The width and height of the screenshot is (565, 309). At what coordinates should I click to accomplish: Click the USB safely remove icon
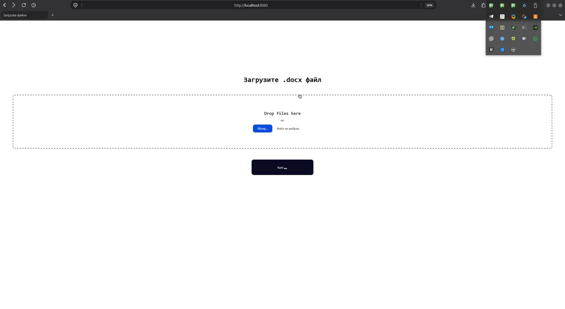(x=536, y=6)
